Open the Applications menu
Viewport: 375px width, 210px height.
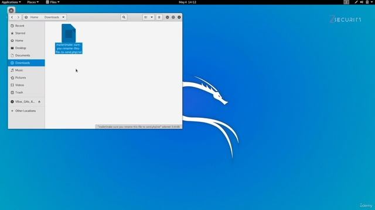[x=11, y=2]
